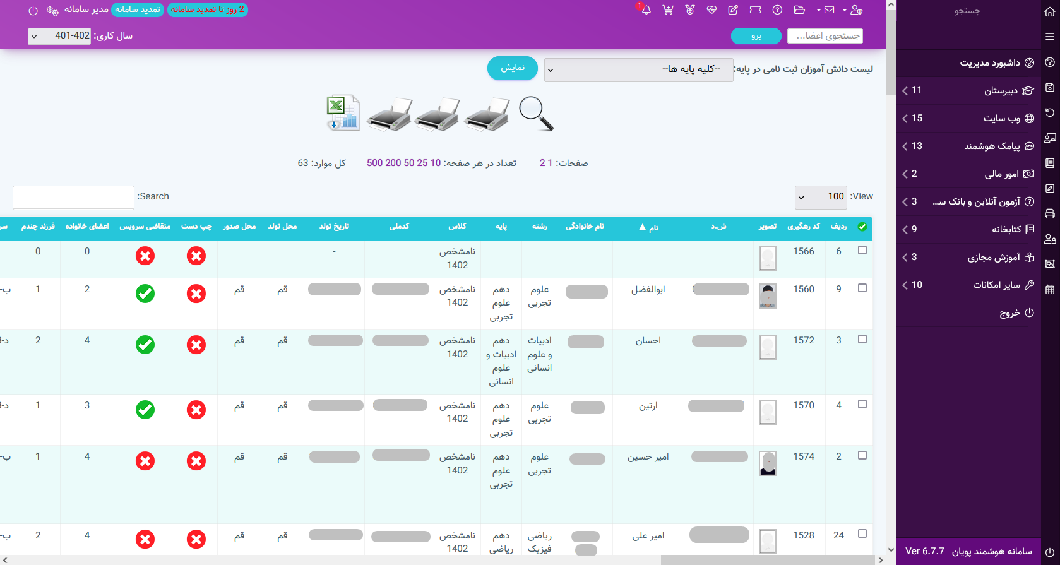Click the Excel export icon
Image resolution: width=1060 pixels, height=565 pixels.
(343, 114)
